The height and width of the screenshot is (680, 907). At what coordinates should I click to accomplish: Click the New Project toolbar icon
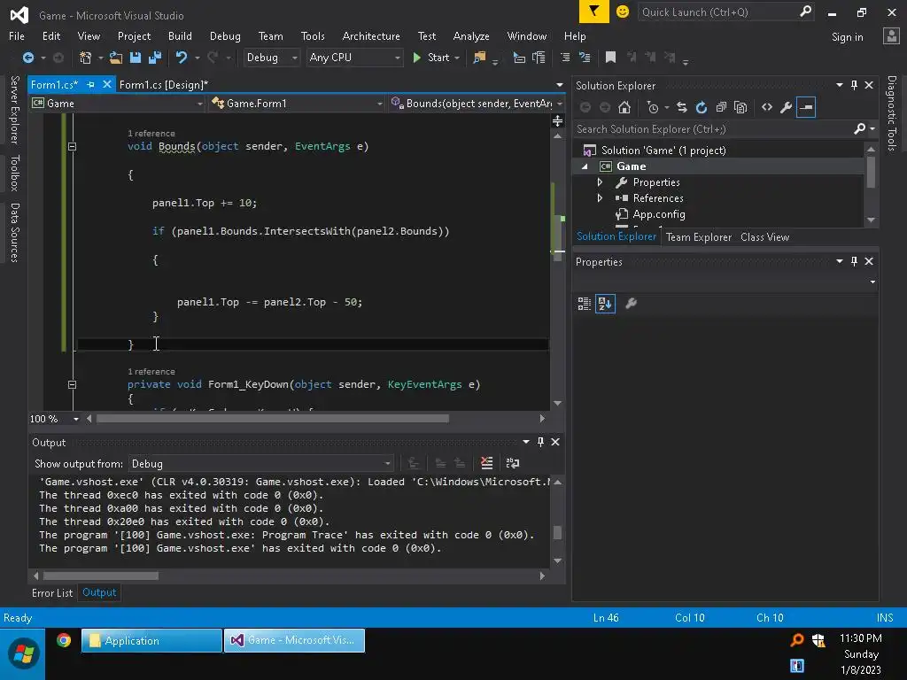tap(85, 58)
